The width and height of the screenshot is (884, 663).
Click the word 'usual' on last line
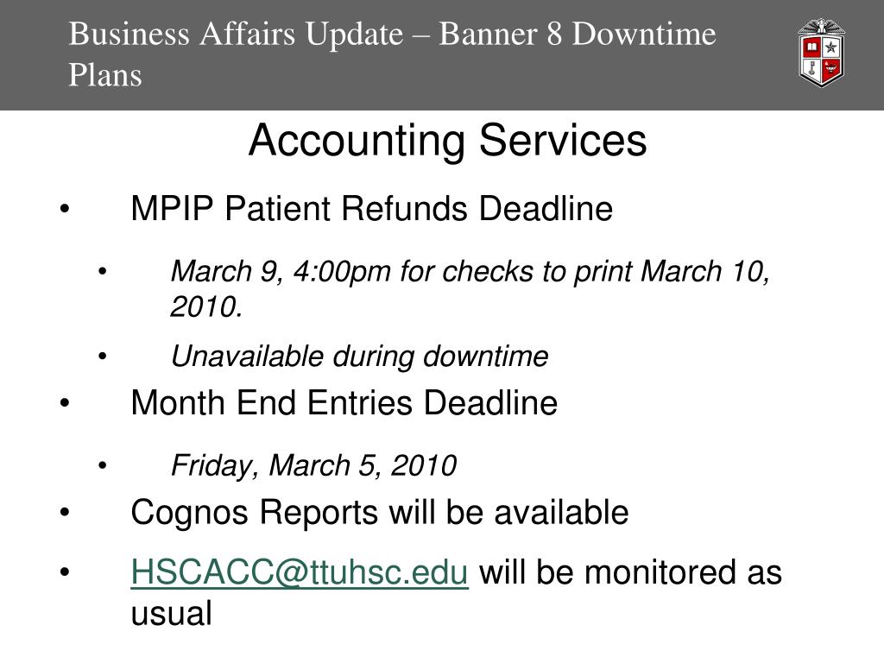click(x=172, y=615)
